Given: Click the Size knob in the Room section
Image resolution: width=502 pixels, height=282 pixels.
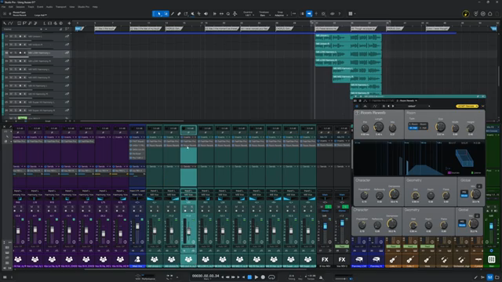Looking at the screenshot, I should [440, 127].
